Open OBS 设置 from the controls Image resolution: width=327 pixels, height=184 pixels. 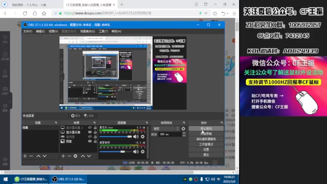pos(206,150)
